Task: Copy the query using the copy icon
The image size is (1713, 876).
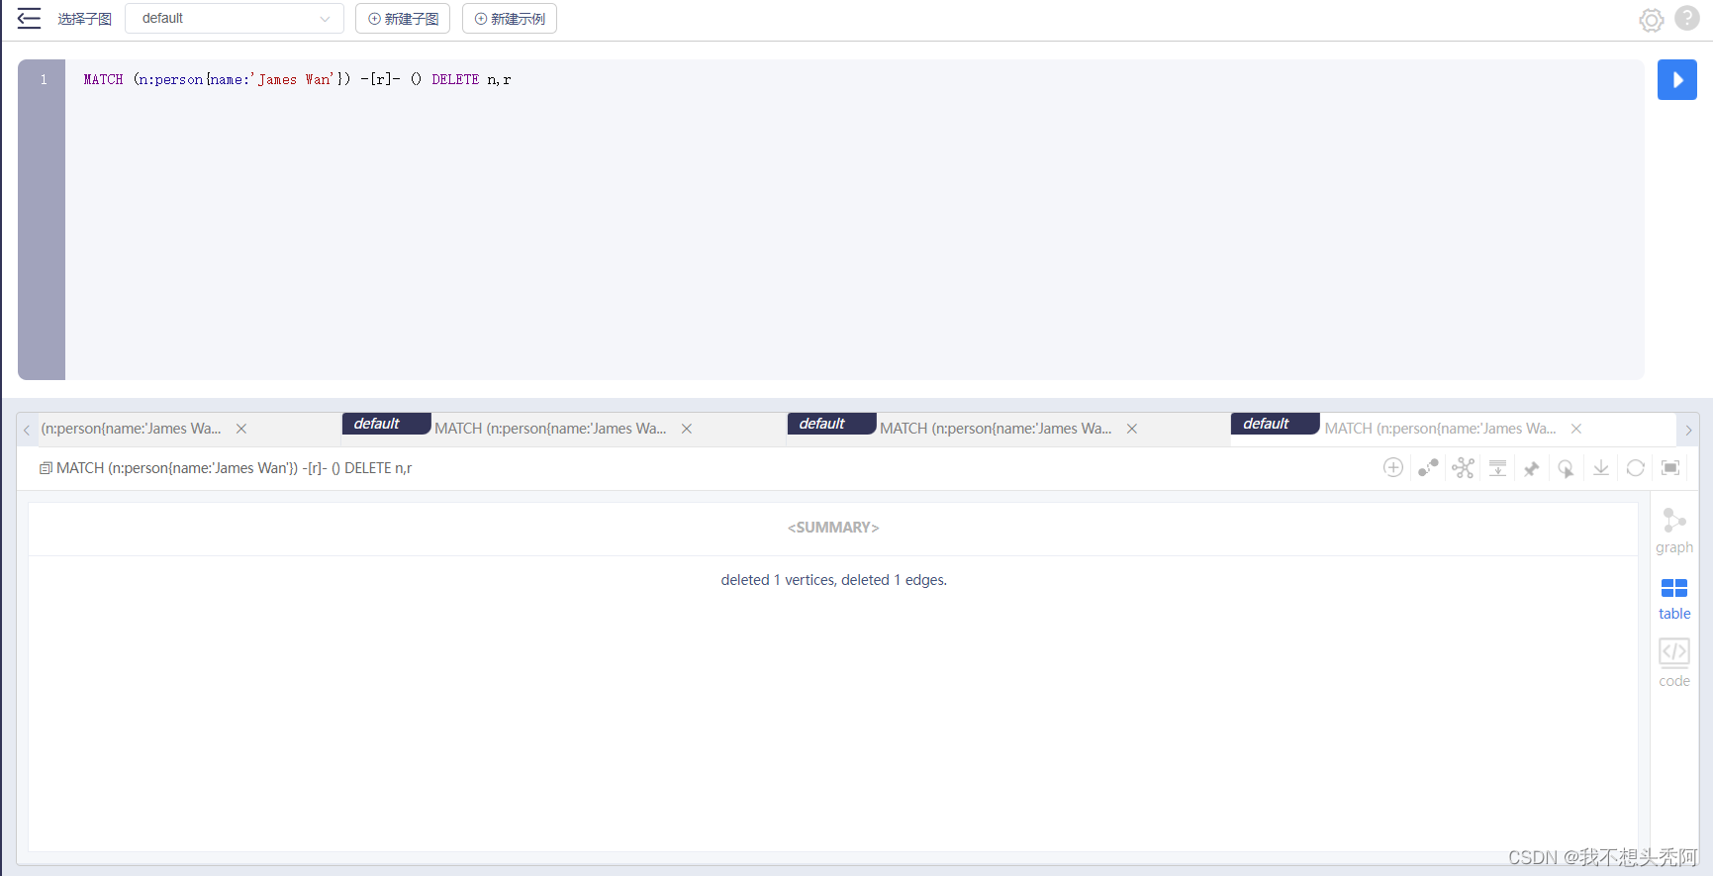Action: [46, 468]
